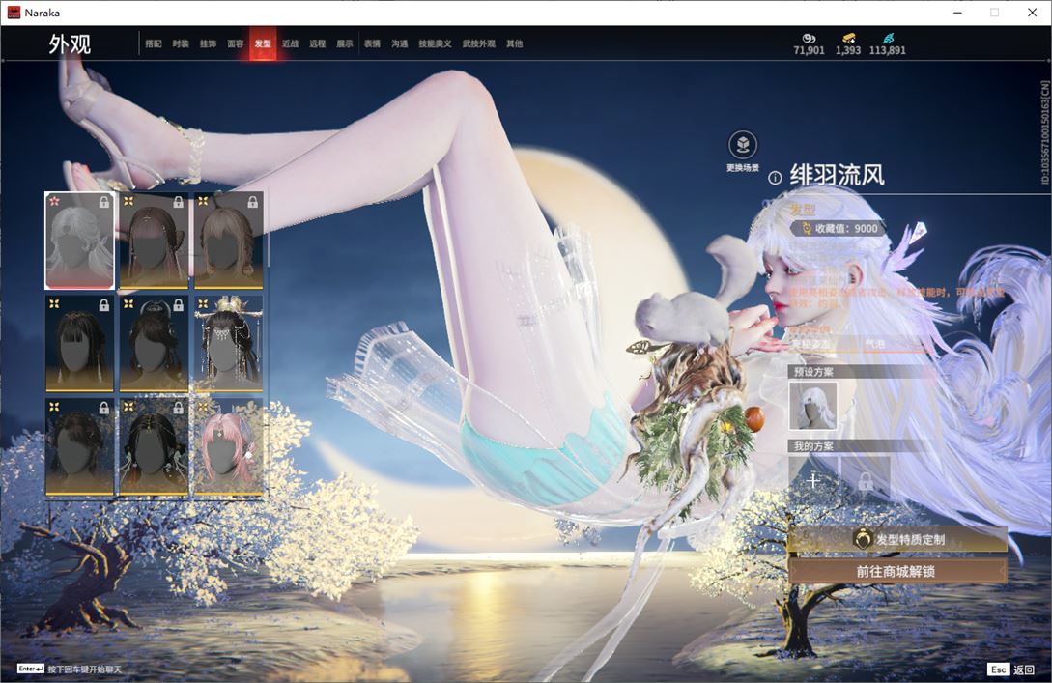1052x683 pixels.
Task: Select the white-haired selected hairstyle thumbnail
Action: click(80, 241)
